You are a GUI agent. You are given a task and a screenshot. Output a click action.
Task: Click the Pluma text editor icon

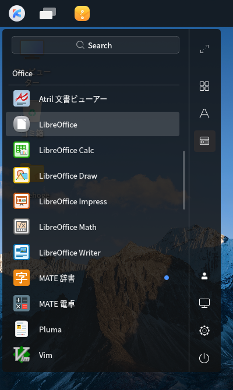click(22, 329)
